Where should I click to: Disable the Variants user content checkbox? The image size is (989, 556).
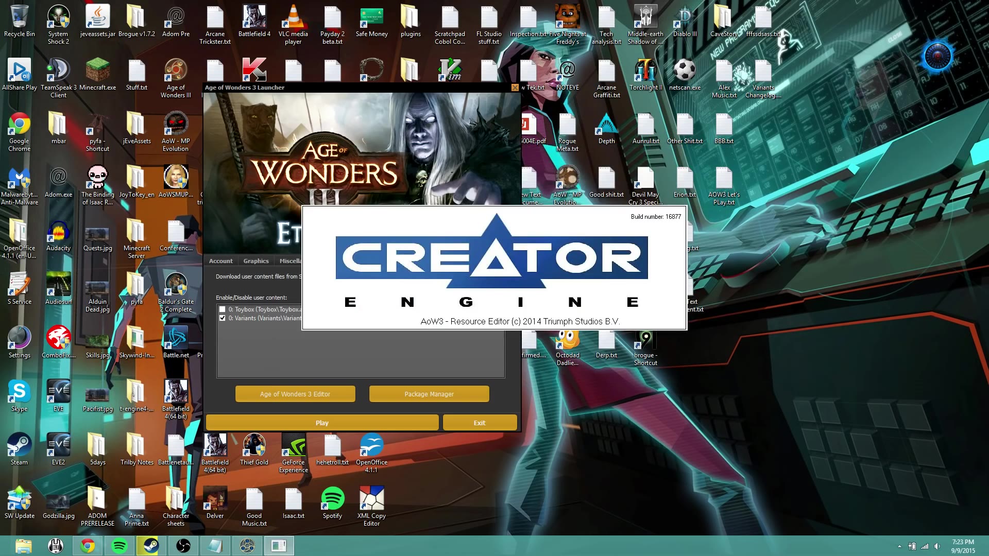(223, 318)
